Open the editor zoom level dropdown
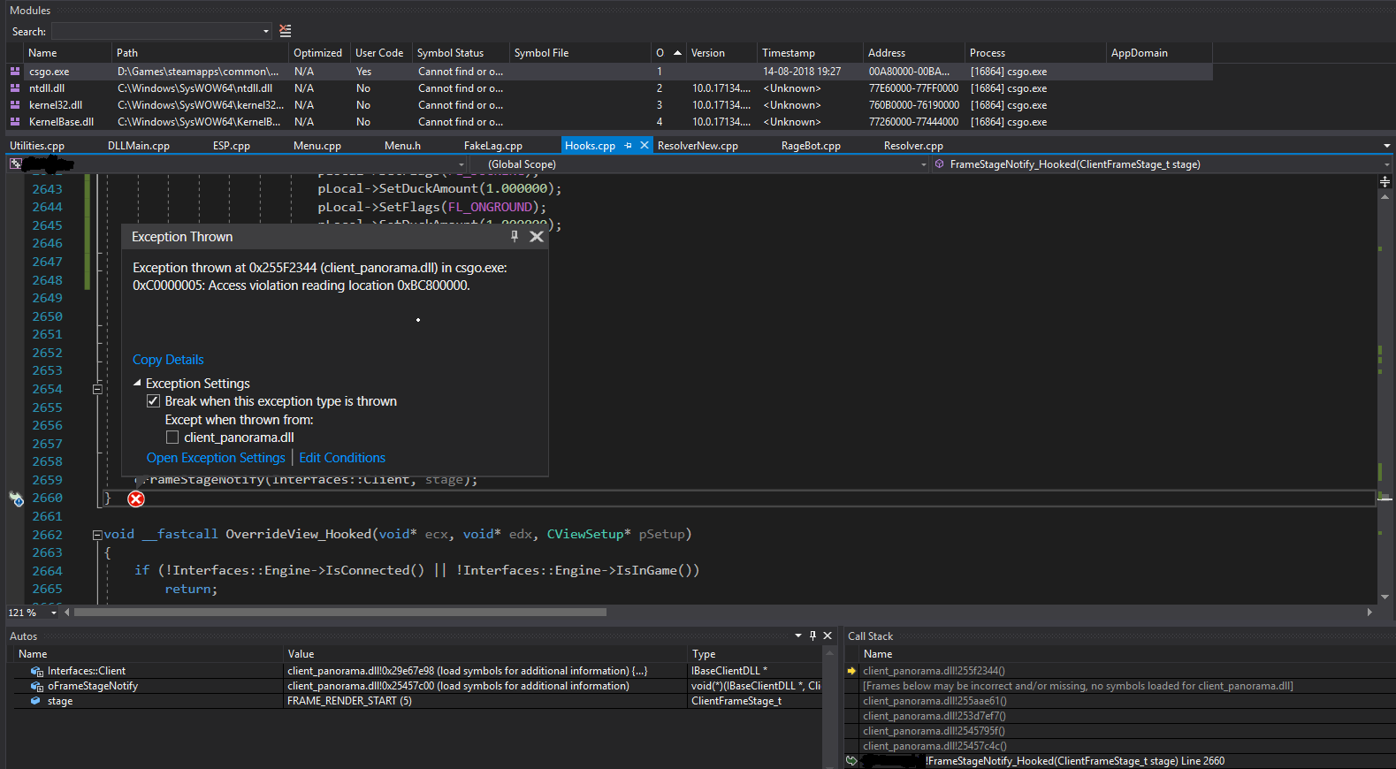 coord(54,613)
